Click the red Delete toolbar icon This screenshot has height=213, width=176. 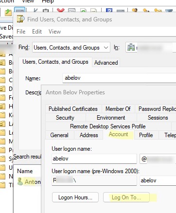[61, 10]
